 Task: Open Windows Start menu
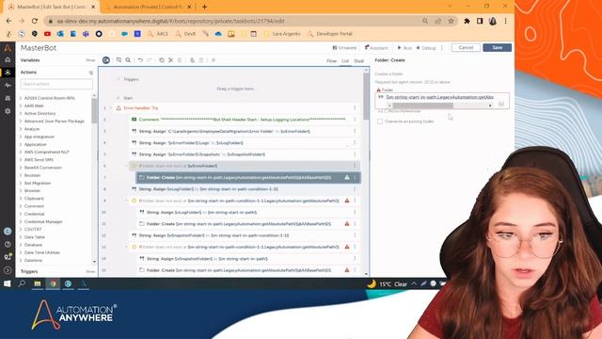pos(7,283)
